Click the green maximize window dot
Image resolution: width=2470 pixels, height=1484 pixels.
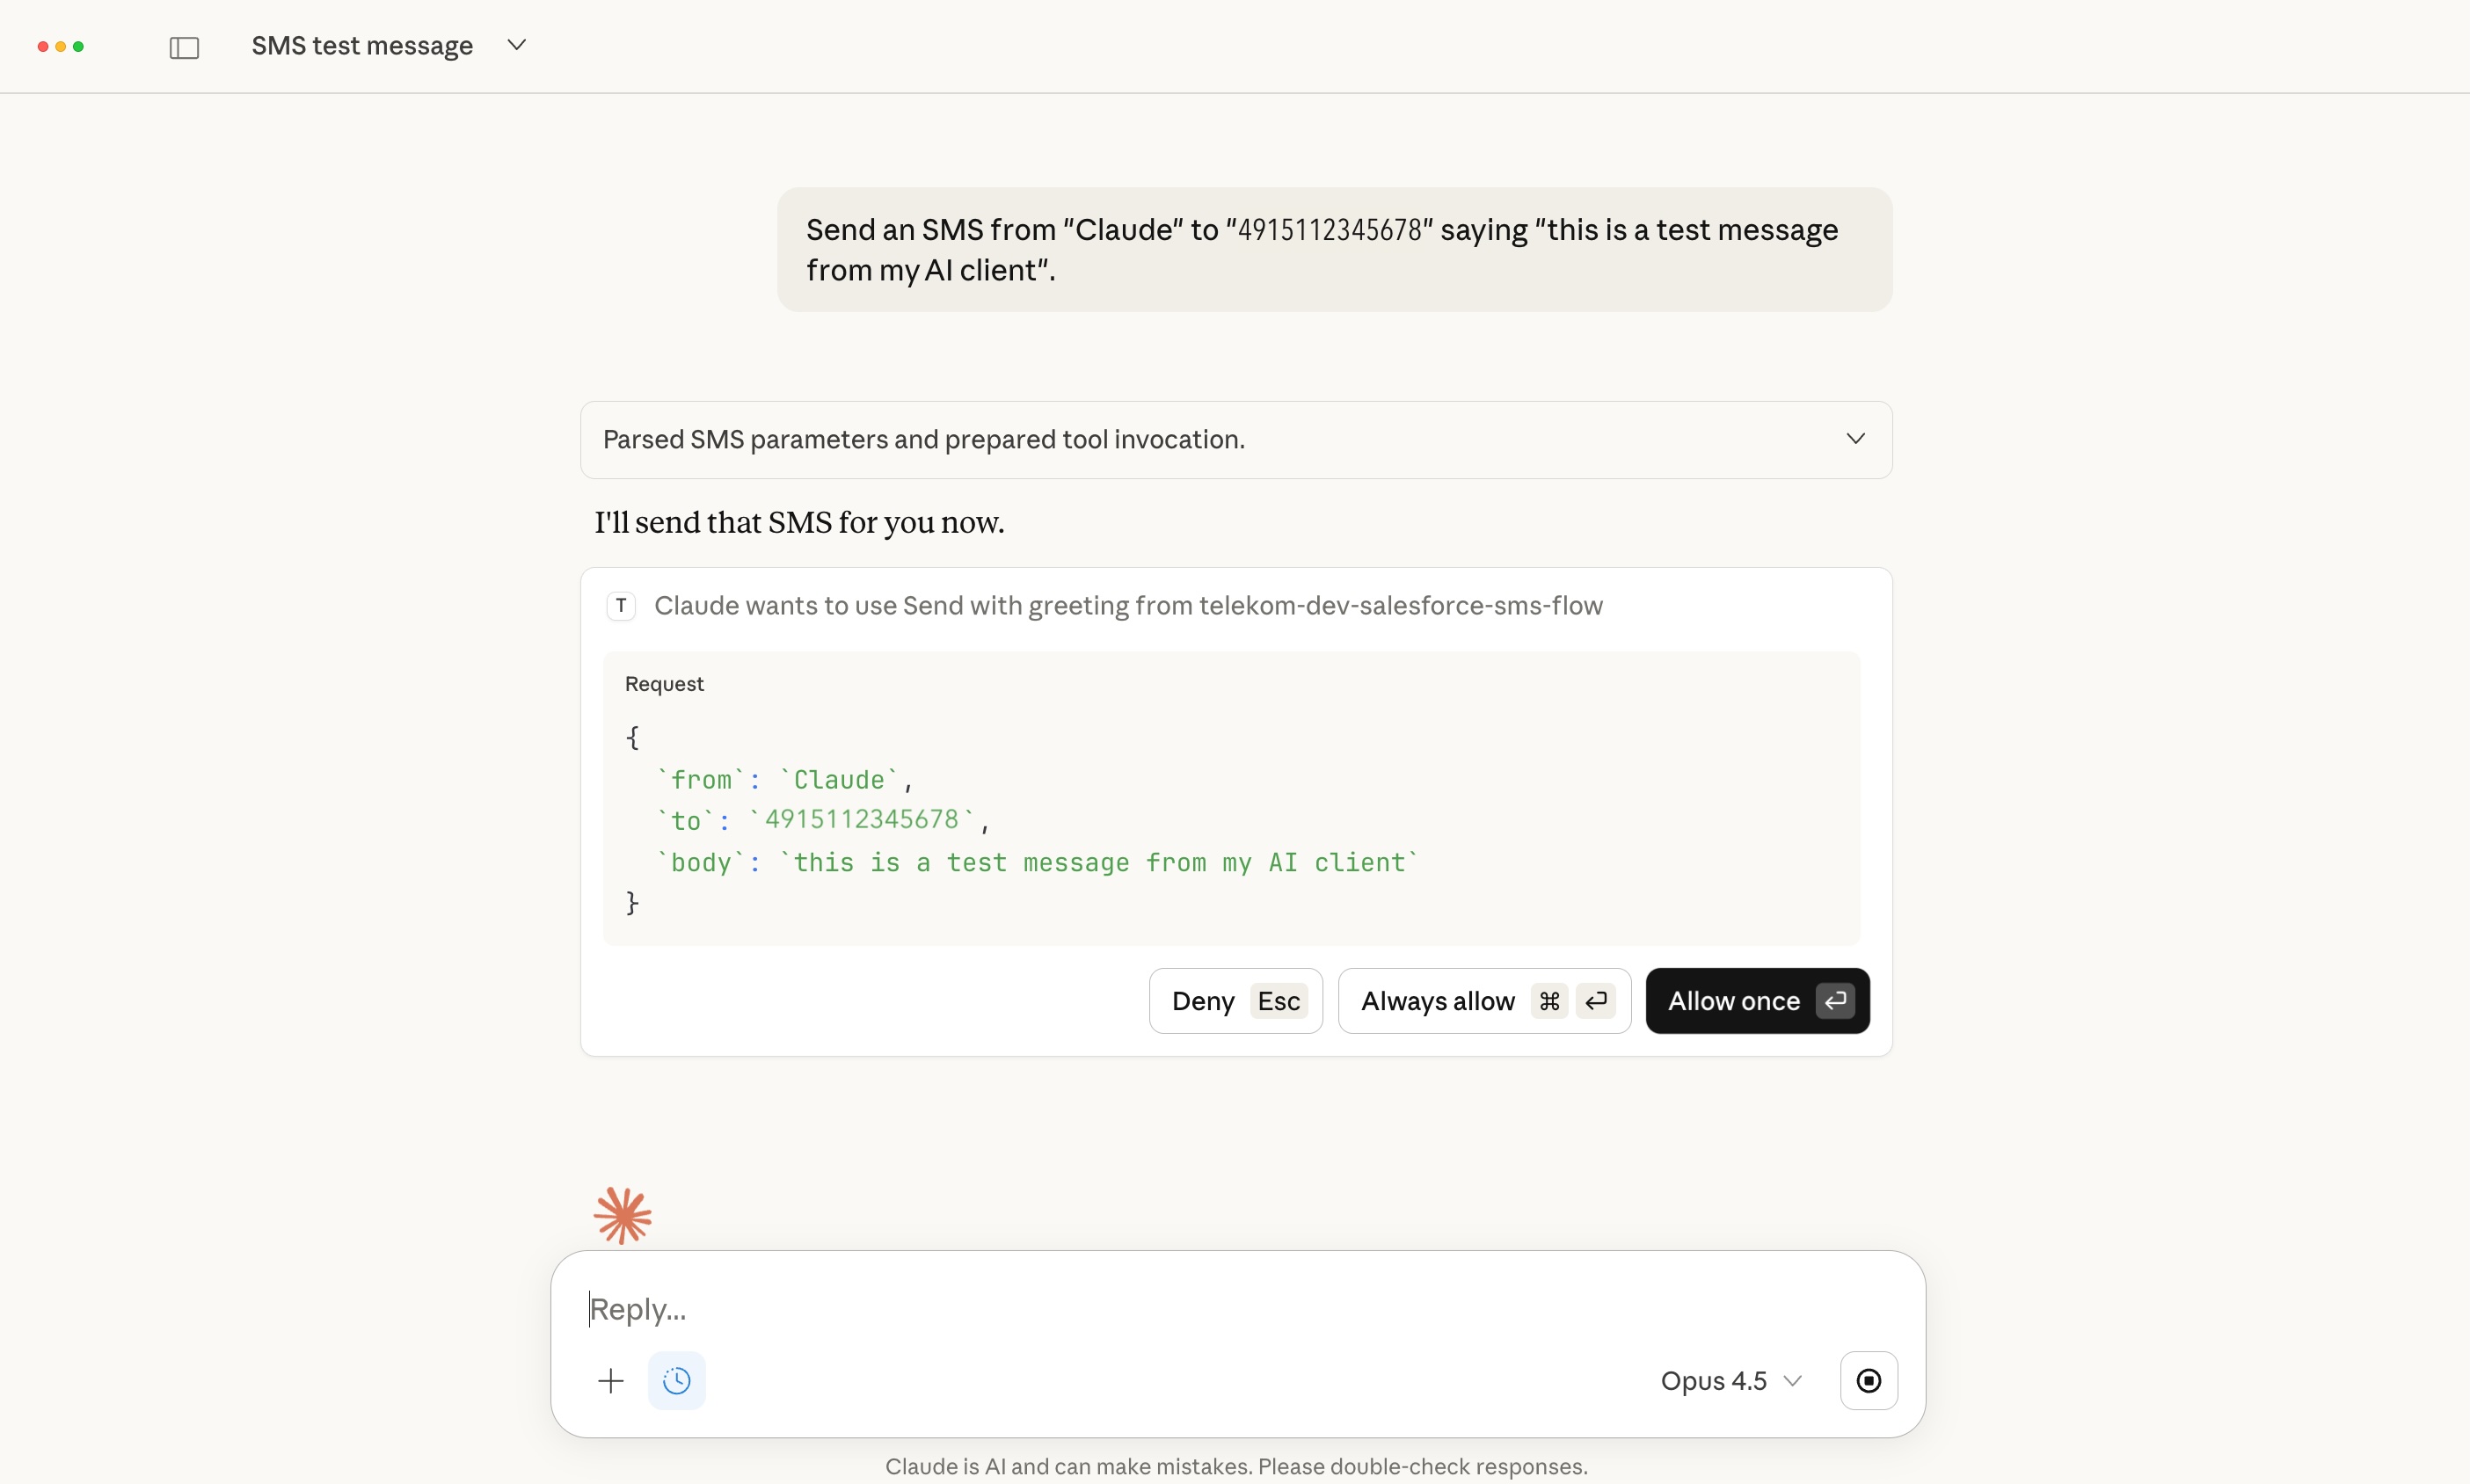(x=78, y=47)
